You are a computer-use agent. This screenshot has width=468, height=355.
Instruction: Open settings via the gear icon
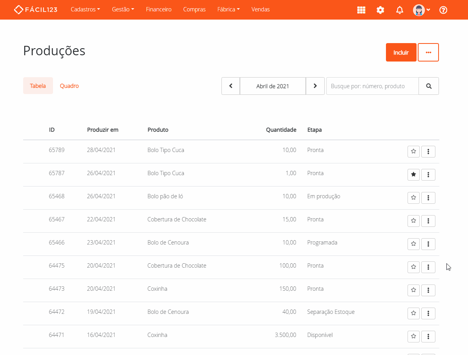[x=380, y=10]
